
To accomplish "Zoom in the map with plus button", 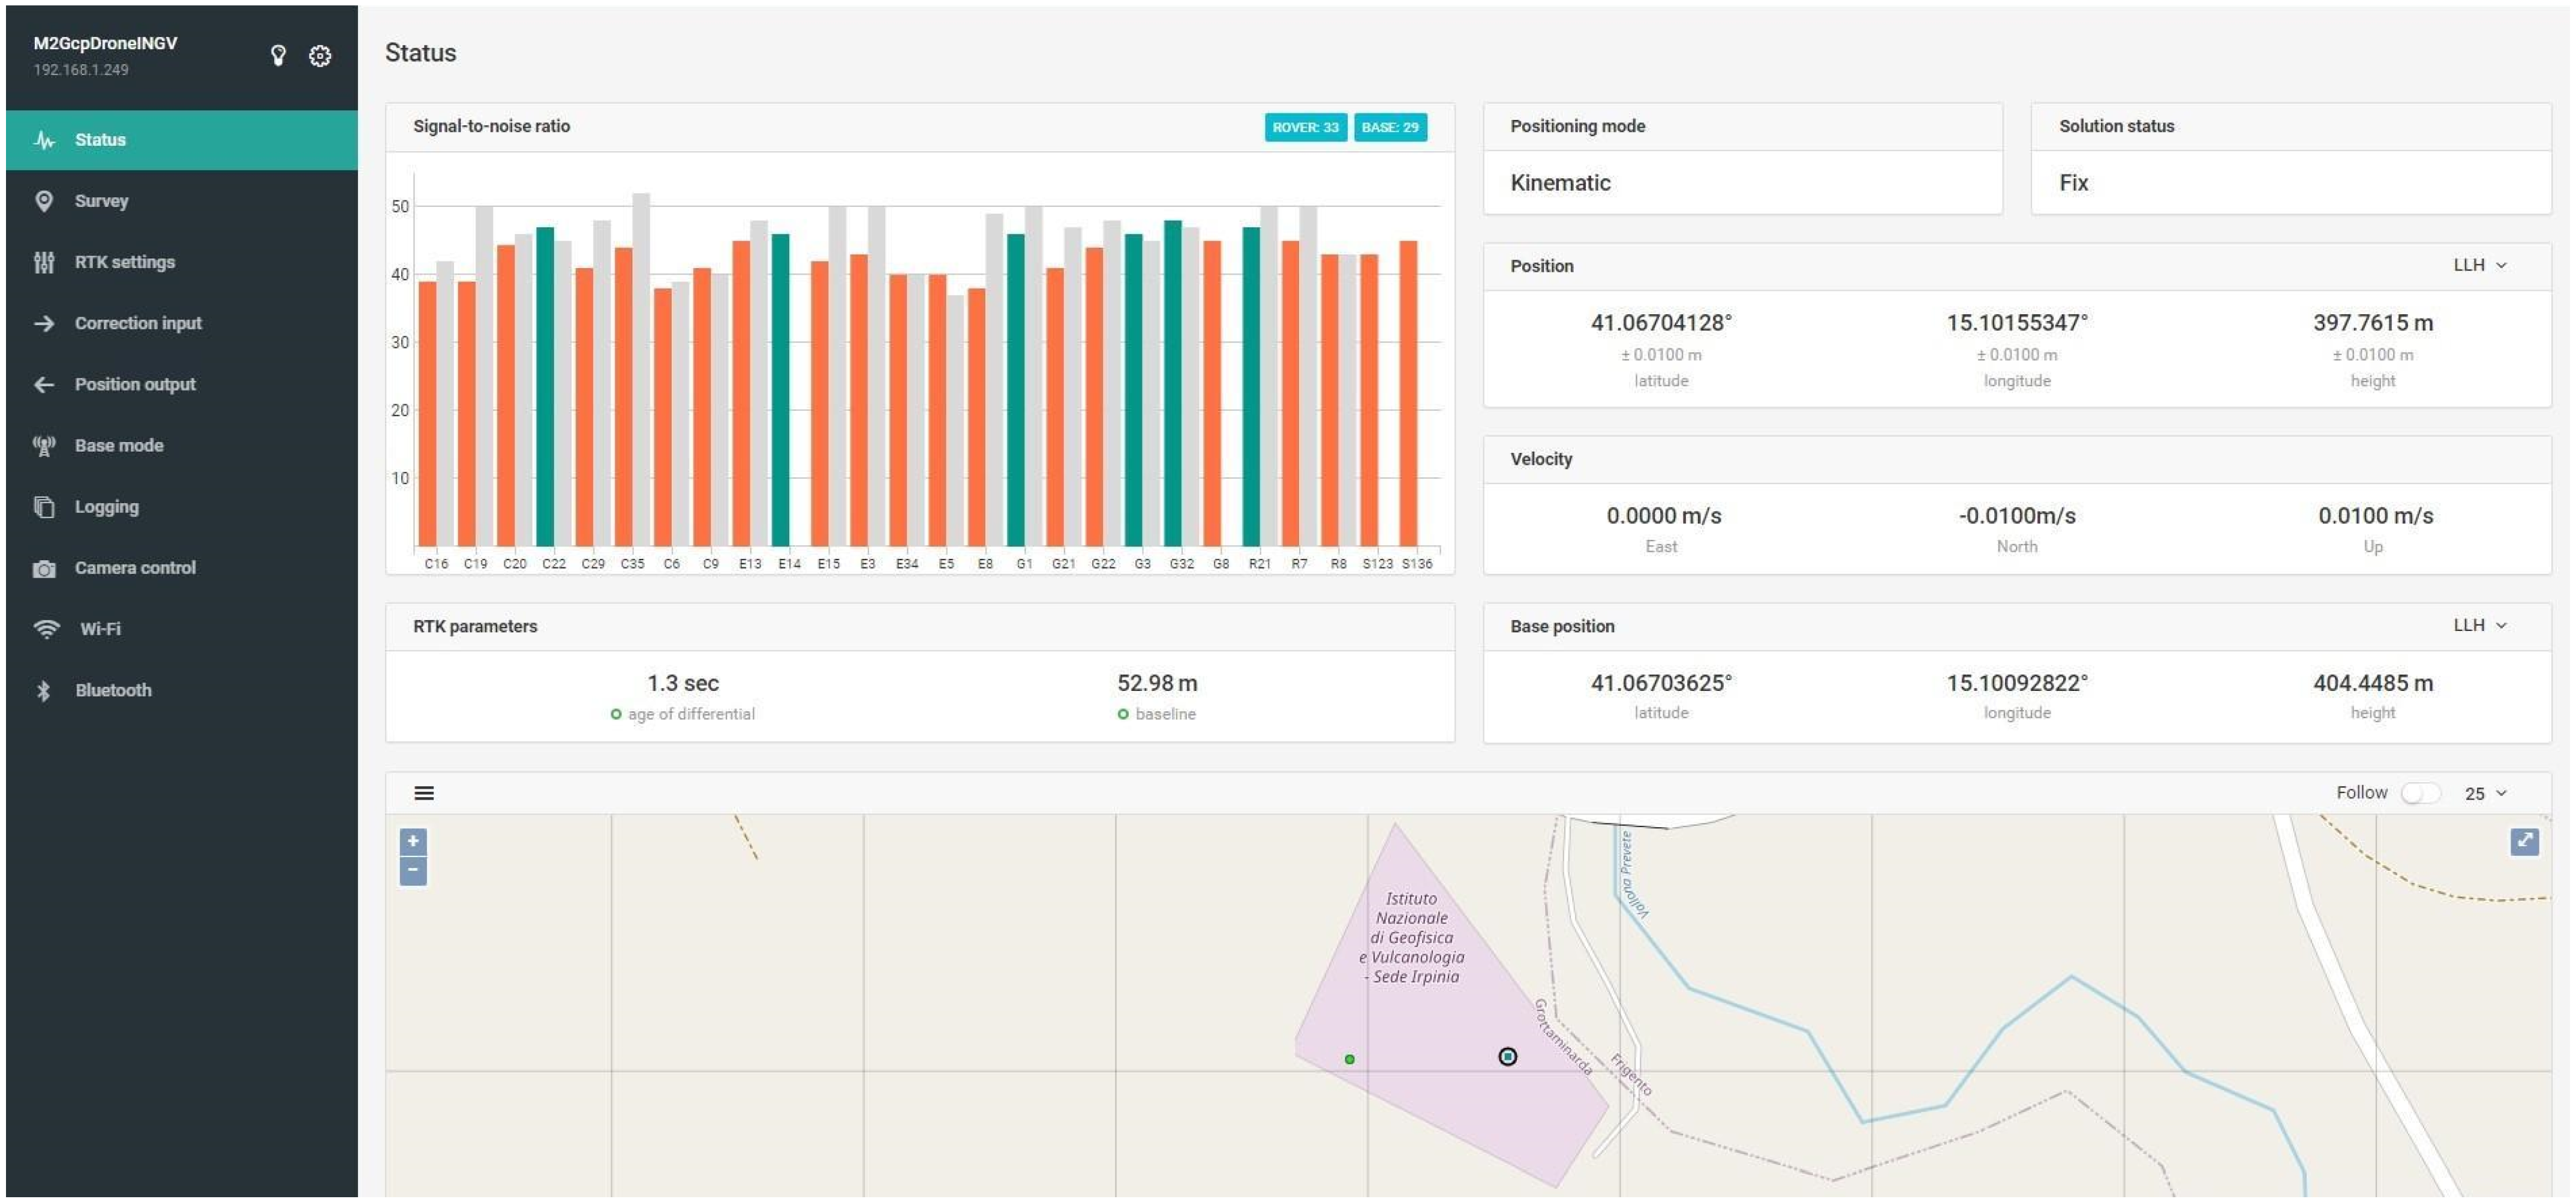I will [413, 841].
